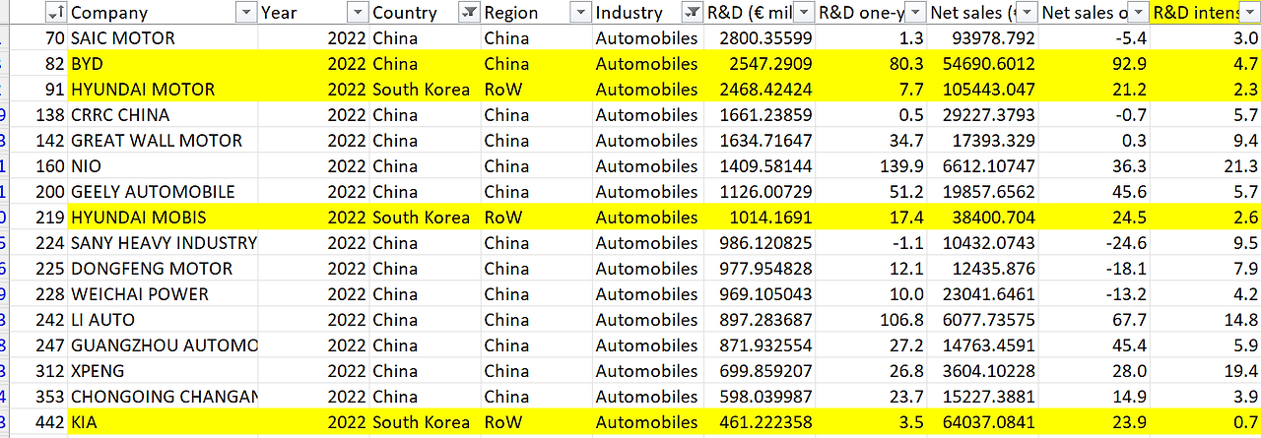Select the DONGFENG MOTOR cell
This screenshot has height=438, width=1261.
point(163,269)
